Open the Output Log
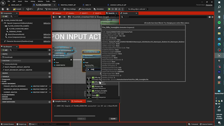Screen dimensions: 224x126 (x=21, y=124)
